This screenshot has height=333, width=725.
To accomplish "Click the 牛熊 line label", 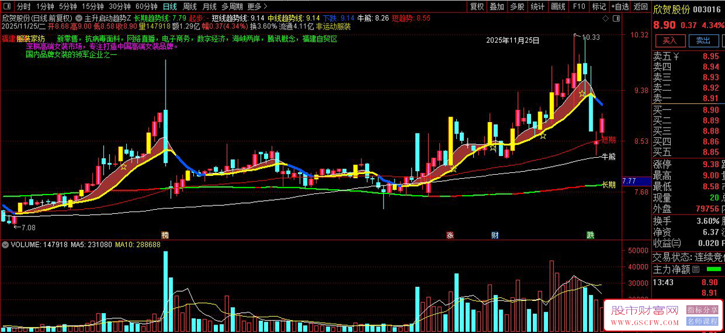I will (608, 157).
